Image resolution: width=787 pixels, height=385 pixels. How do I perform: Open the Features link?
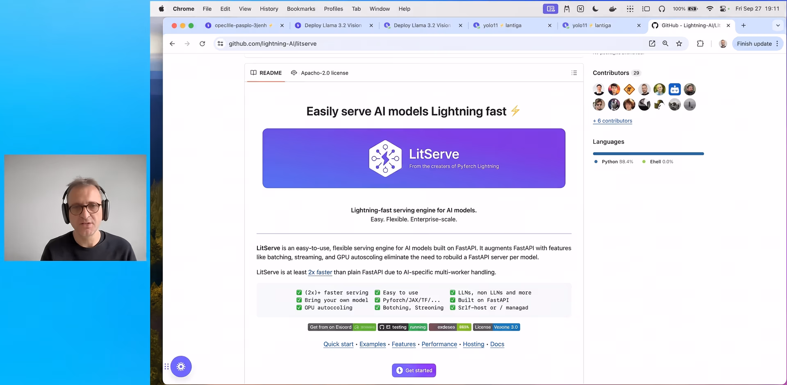tap(404, 344)
